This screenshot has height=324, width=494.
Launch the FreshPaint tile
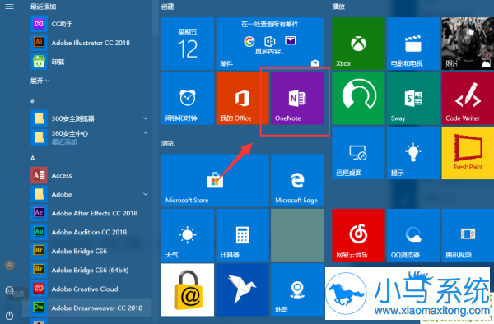coord(468,153)
